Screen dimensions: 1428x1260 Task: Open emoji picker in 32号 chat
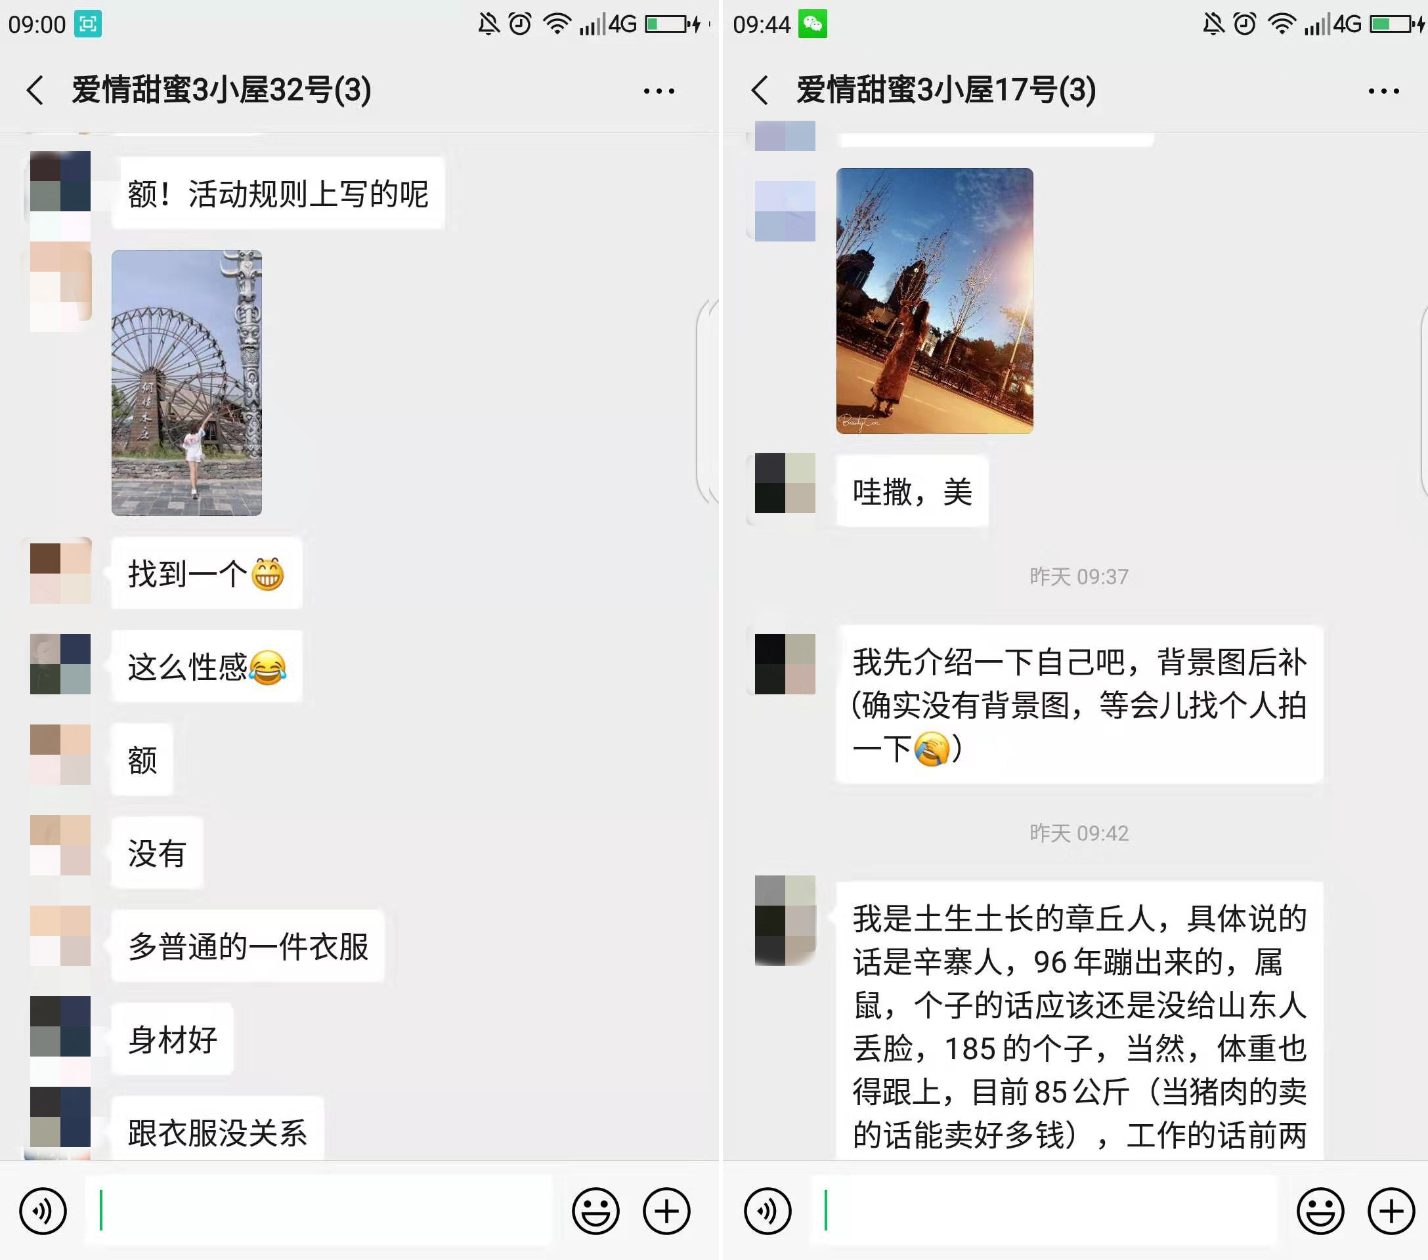[x=595, y=1211]
